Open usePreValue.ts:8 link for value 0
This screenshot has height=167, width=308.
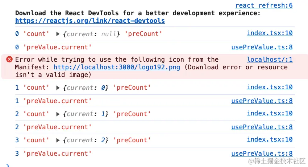coord(262,47)
